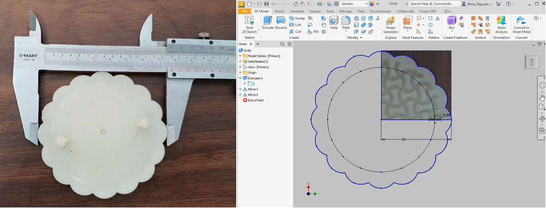546x208 pixels.
Task: Switch to the Annotate tab
Action: 297,11
